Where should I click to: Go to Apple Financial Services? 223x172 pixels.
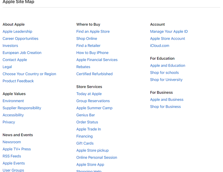click(97, 60)
